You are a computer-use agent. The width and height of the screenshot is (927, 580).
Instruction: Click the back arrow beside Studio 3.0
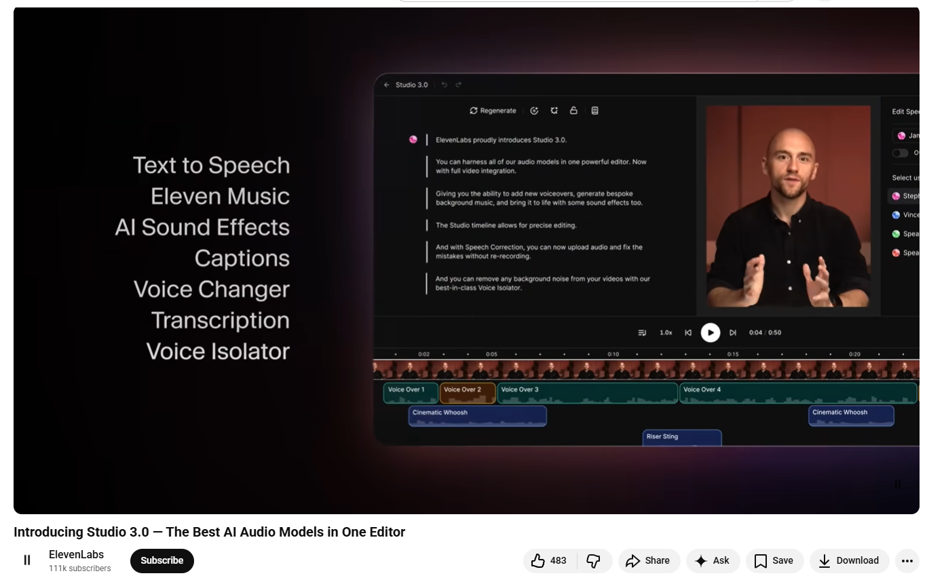click(387, 85)
